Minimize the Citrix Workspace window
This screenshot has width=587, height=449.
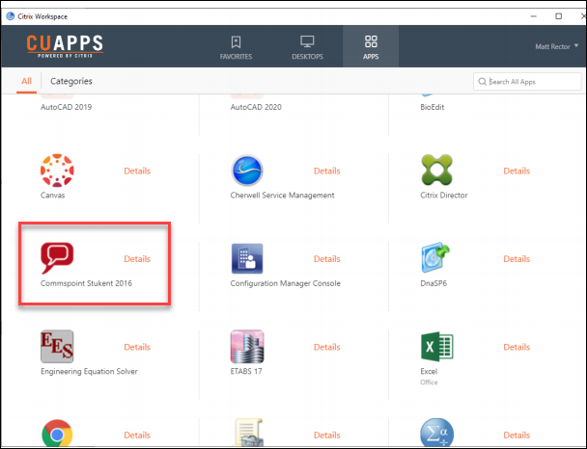click(x=534, y=16)
